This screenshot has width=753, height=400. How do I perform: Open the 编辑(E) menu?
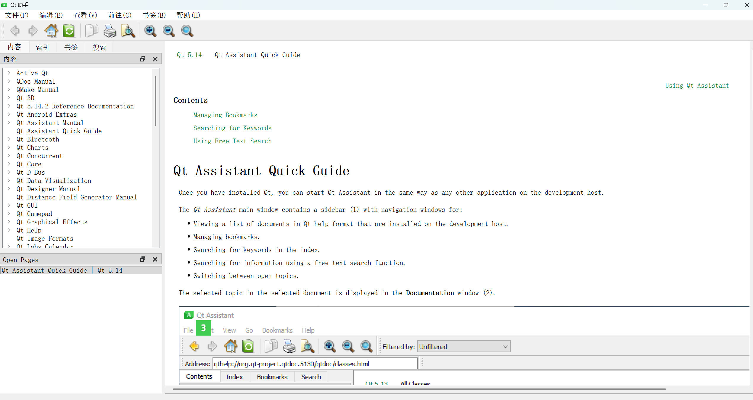[x=51, y=15]
